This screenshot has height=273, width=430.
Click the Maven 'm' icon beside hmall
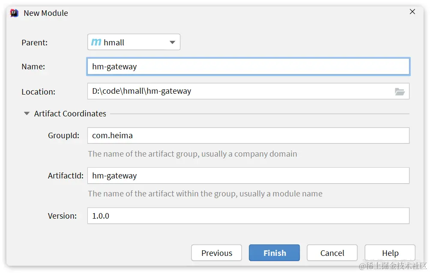96,42
